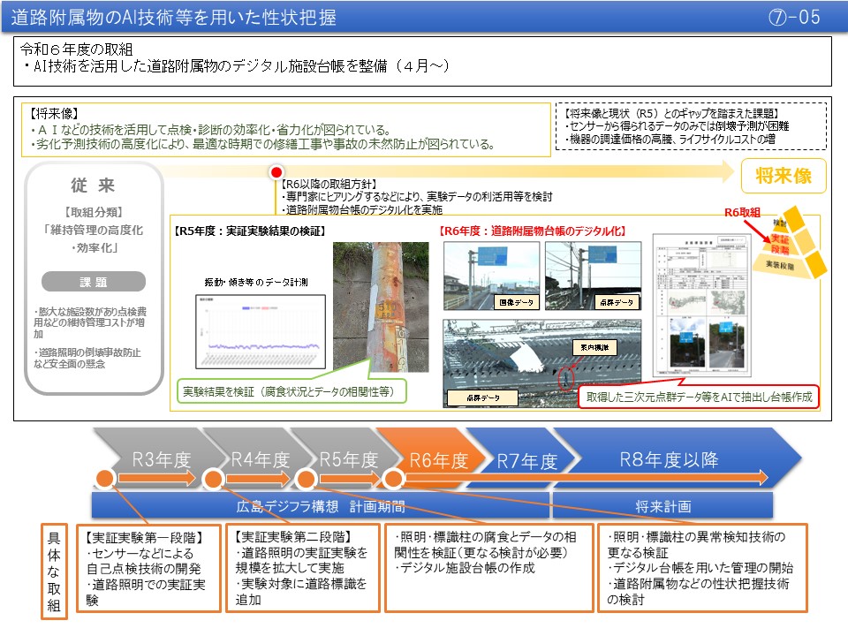Click the red 【R6年度：道路附属物台帳のデジタル化】 heading
848x636 pixels.
[532, 231]
